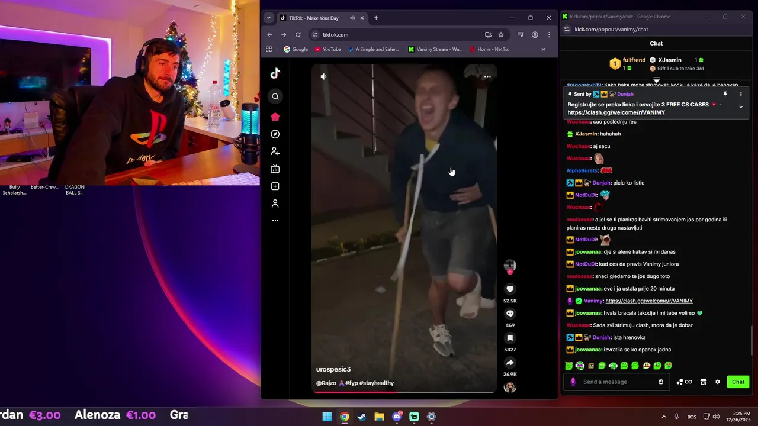Open the Chrome profile icon
The image size is (758, 426).
tap(535, 35)
